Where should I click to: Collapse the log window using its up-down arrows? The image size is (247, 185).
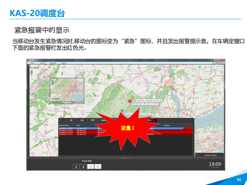click(60, 120)
